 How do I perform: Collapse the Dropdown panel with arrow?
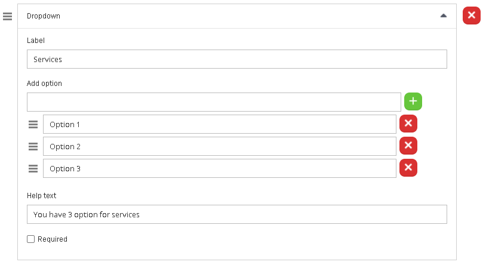click(443, 16)
